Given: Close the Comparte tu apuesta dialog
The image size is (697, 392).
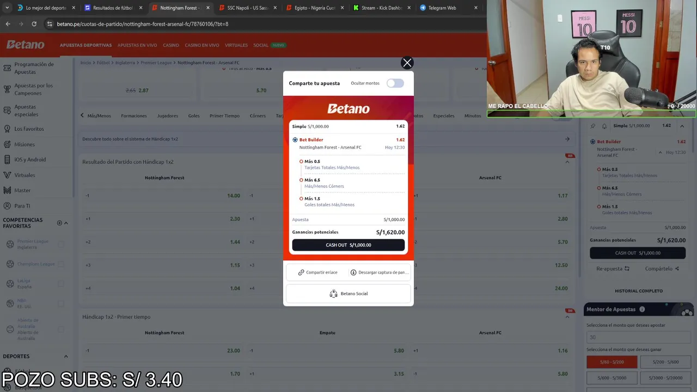Looking at the screenshot, I should click(x=407, y=63).
